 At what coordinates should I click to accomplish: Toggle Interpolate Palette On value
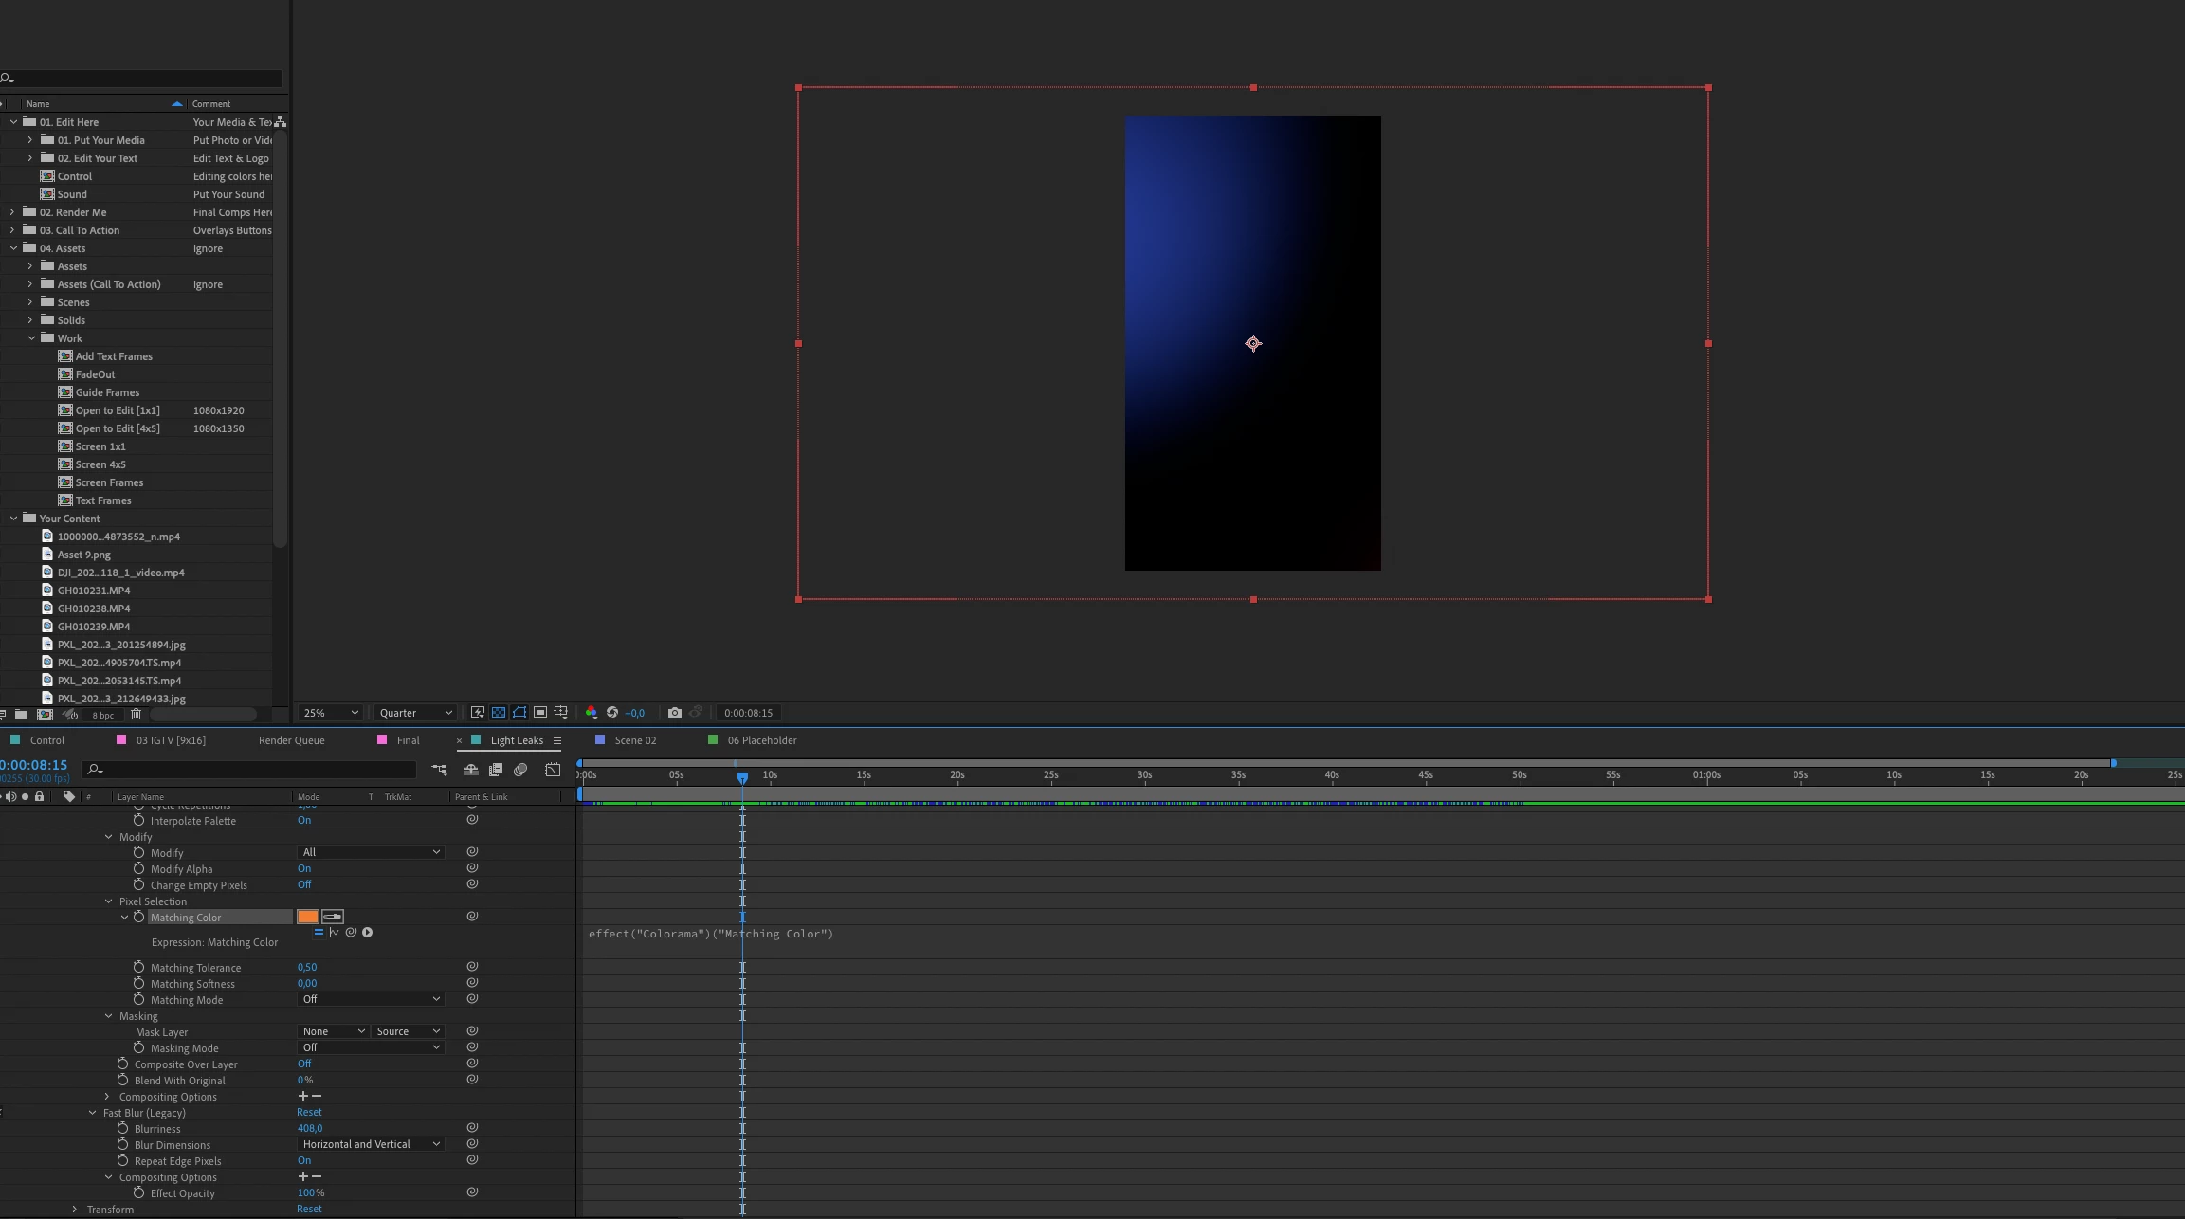coord(303,821)
